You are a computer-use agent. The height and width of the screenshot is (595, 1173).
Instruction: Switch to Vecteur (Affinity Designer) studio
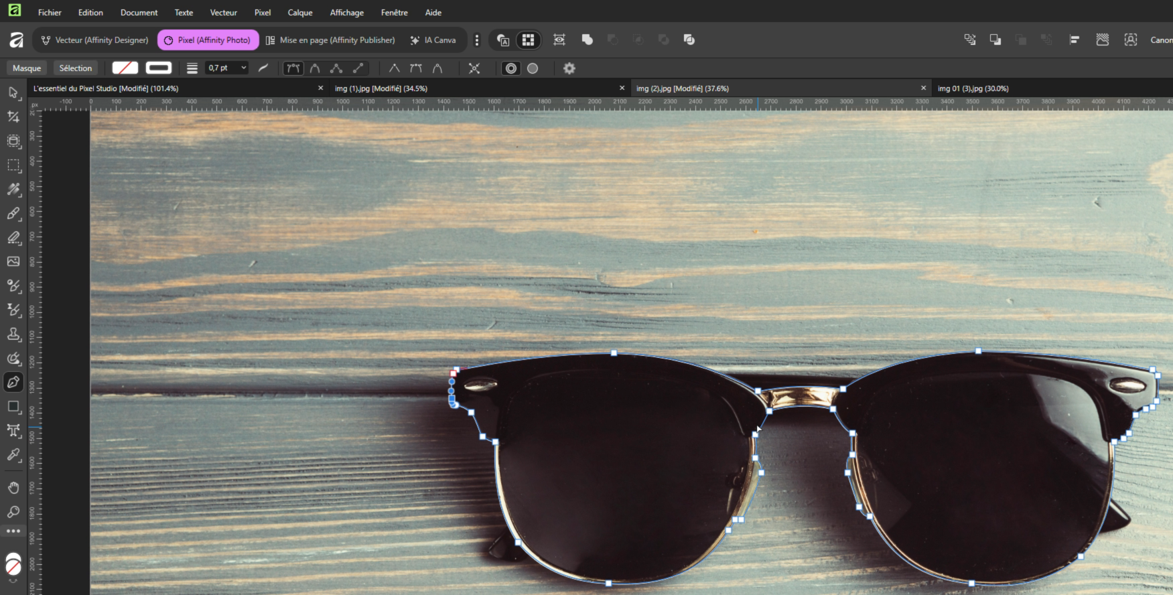(94, 40)
